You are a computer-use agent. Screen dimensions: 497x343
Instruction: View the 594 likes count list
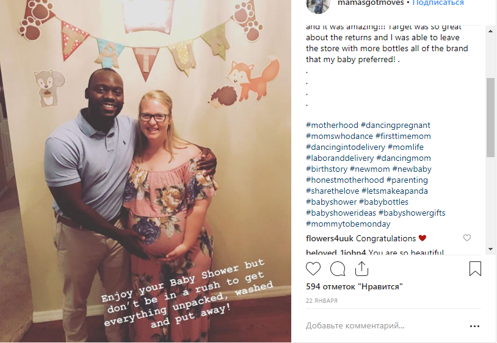click(x=354, y=287)
